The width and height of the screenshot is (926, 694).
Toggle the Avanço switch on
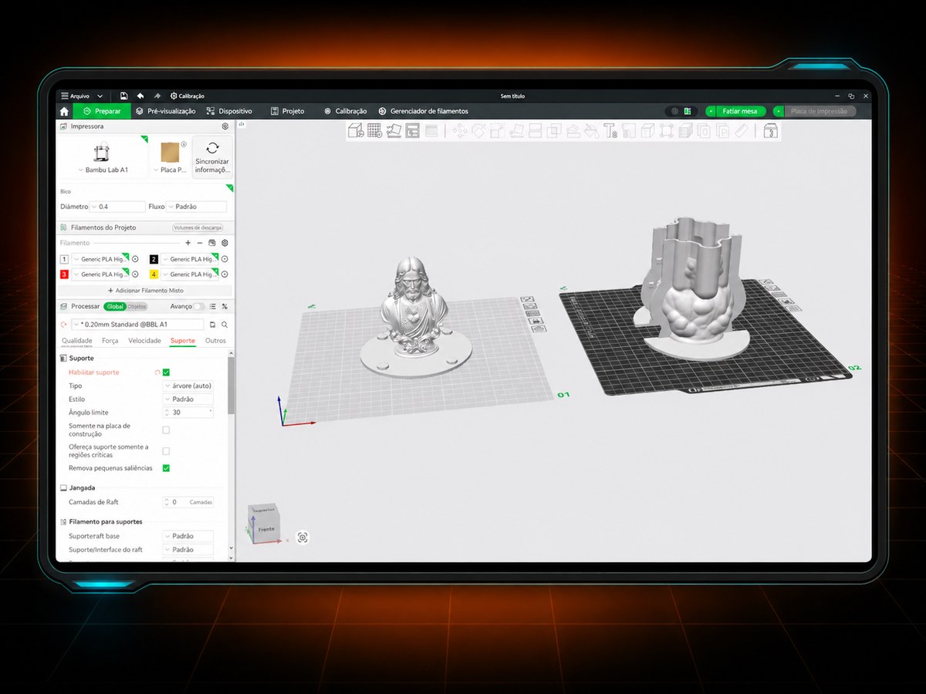[199, 306]
